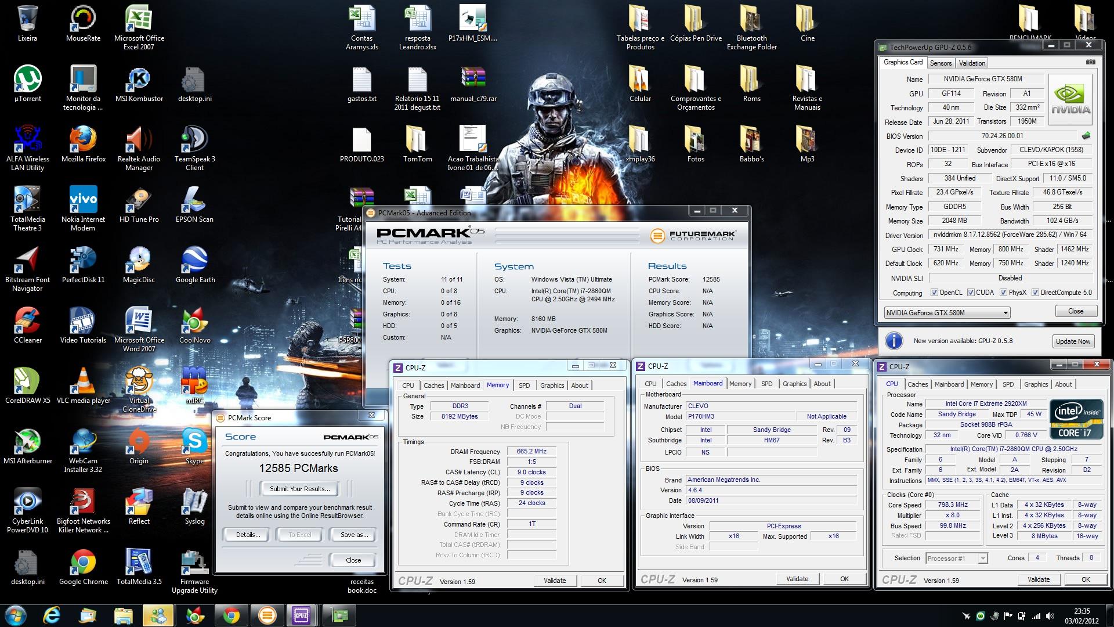Launch Origin desktop shortcut
Viewport: 1114px width, 627px height.
pos(139,446)
